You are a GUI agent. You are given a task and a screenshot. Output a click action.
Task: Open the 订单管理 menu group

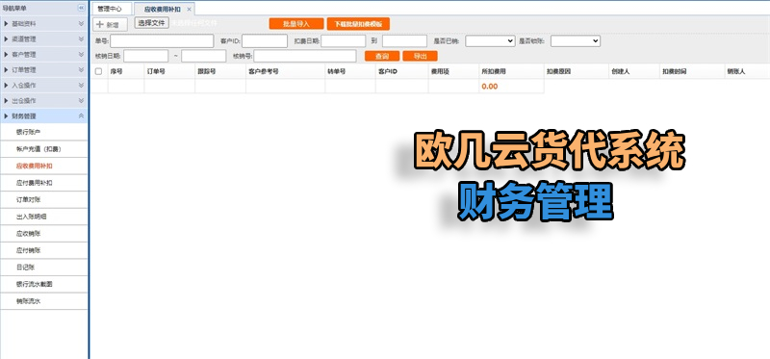click(x=43, y=69)
